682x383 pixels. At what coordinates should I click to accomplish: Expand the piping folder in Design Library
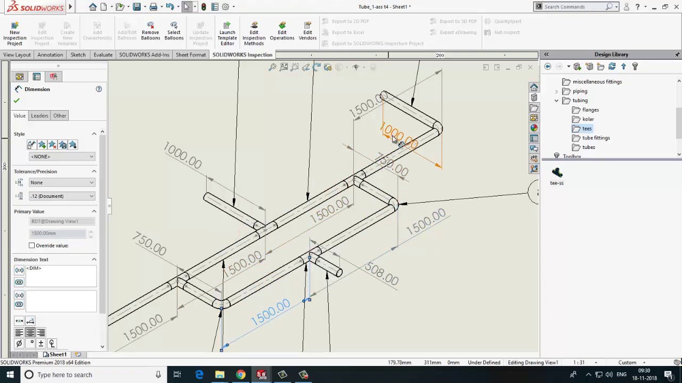[x=557, y=91]
